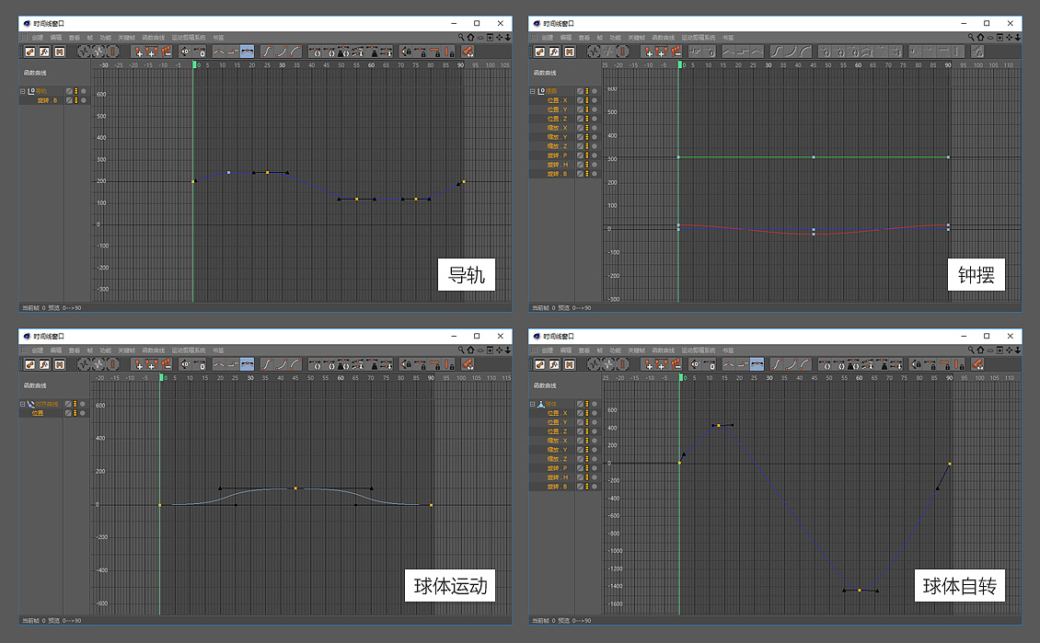
Task: Open 编辑 menu in 钟摆 window
Action: (x=566, y=38)
